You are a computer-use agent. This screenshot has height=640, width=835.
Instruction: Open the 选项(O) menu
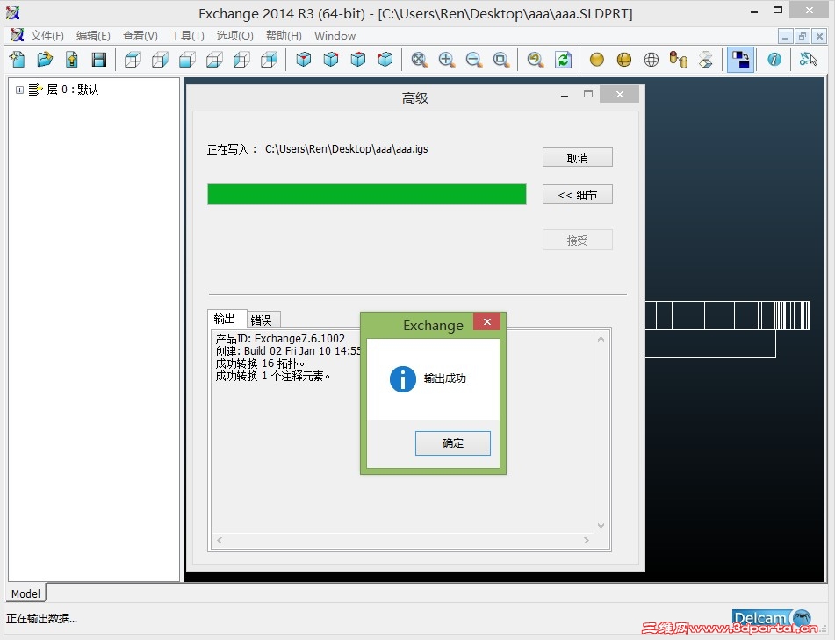point(234,36)
